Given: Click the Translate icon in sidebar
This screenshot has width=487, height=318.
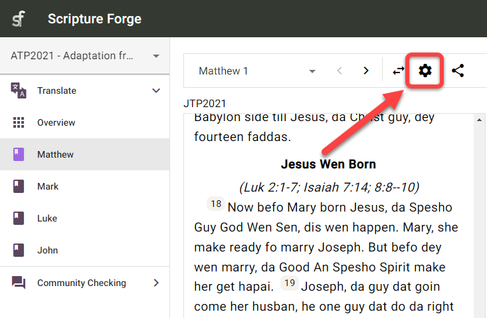Looking at the screenshot, I should 19,90.
